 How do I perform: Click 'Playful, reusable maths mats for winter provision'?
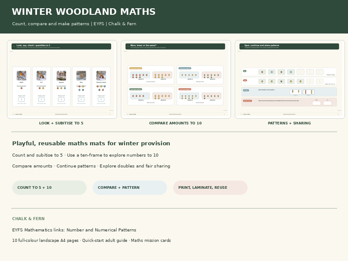point(91,144)
